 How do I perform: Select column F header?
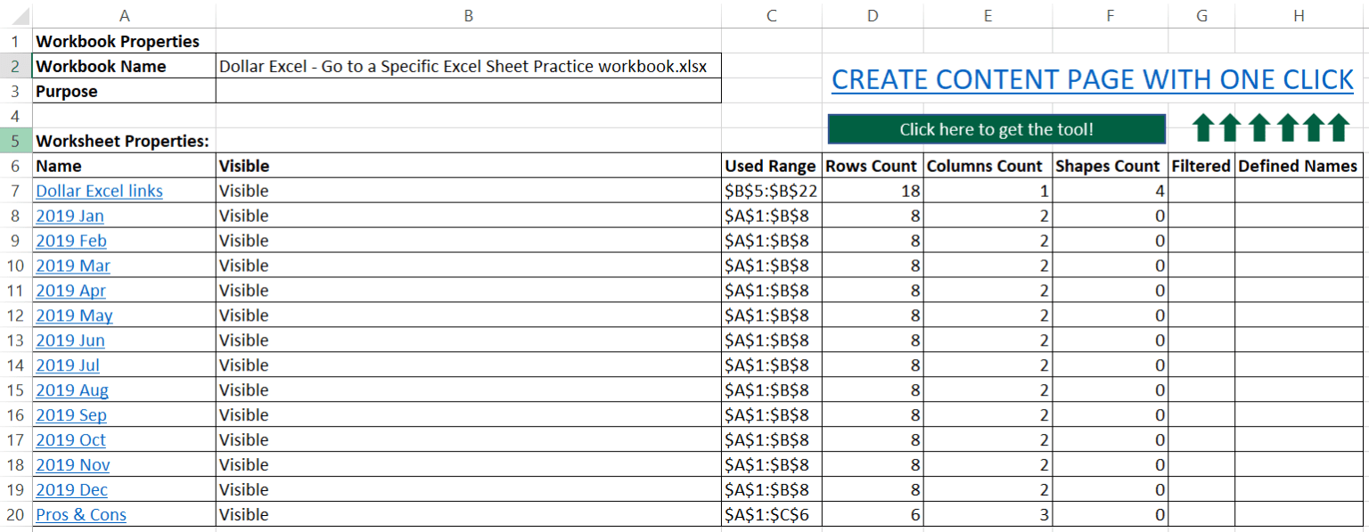pyautogui.click(x=1110, y=15)
